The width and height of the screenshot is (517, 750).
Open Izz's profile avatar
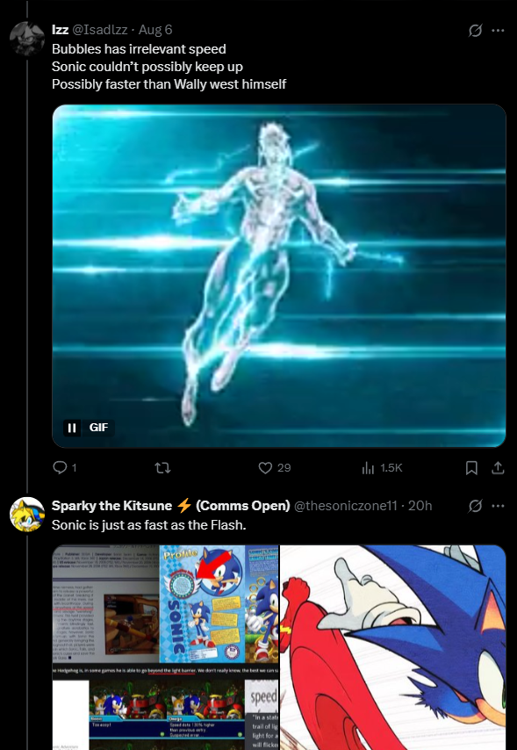(x=27, y=39)
